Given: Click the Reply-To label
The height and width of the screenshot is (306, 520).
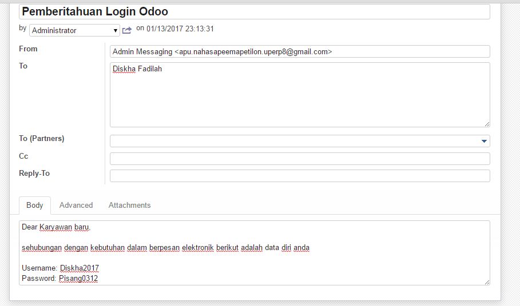Looking at the screenshot, I should (34, 174).
